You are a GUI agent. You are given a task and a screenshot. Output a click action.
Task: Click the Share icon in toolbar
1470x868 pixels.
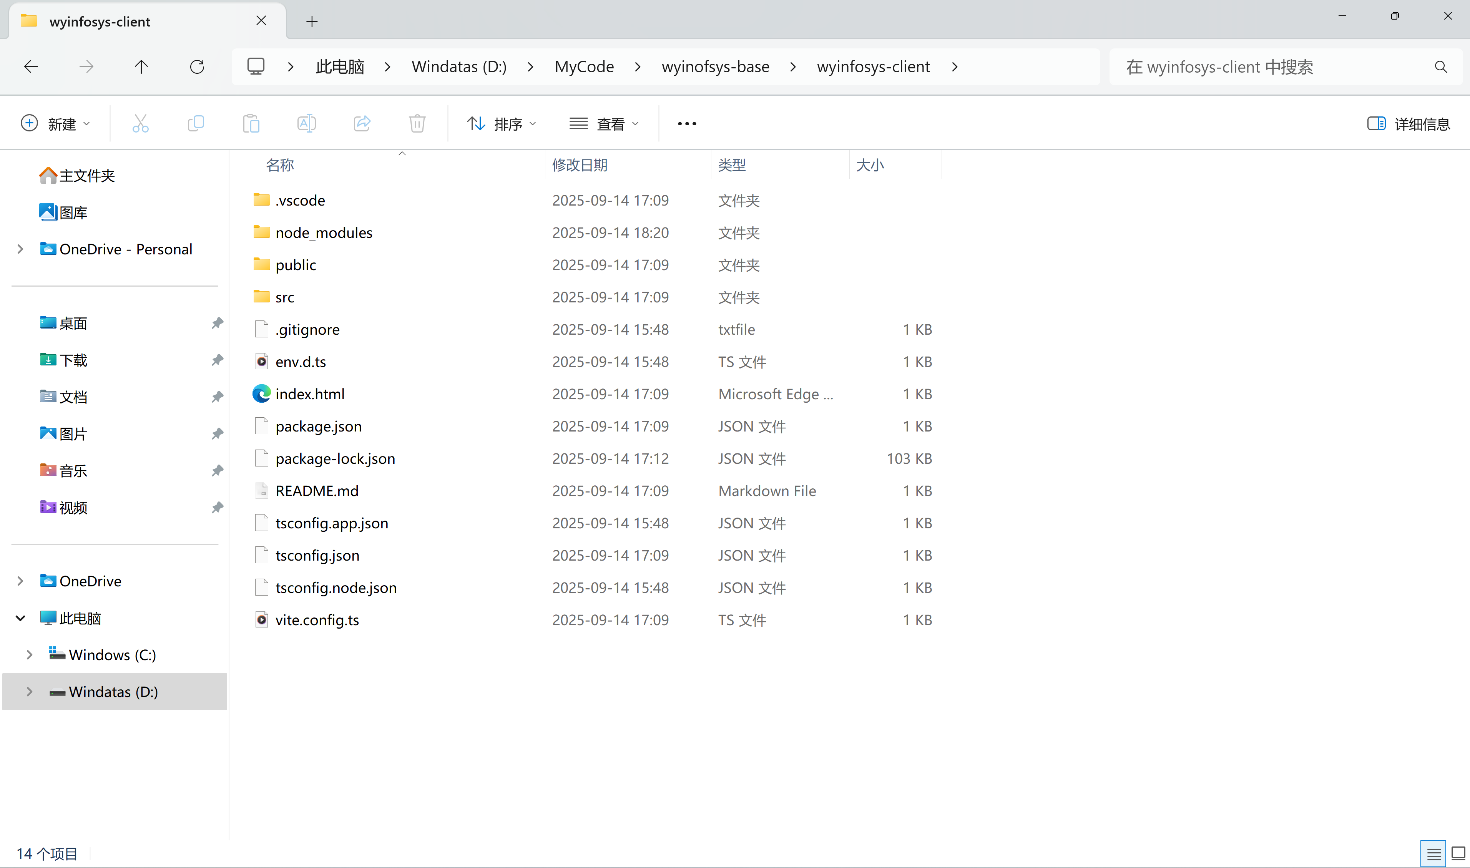coord(362,123)
